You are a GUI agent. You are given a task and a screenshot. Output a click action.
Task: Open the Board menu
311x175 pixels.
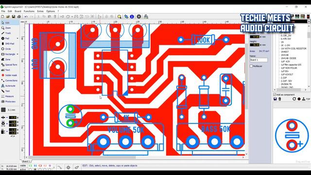point(18,11)
